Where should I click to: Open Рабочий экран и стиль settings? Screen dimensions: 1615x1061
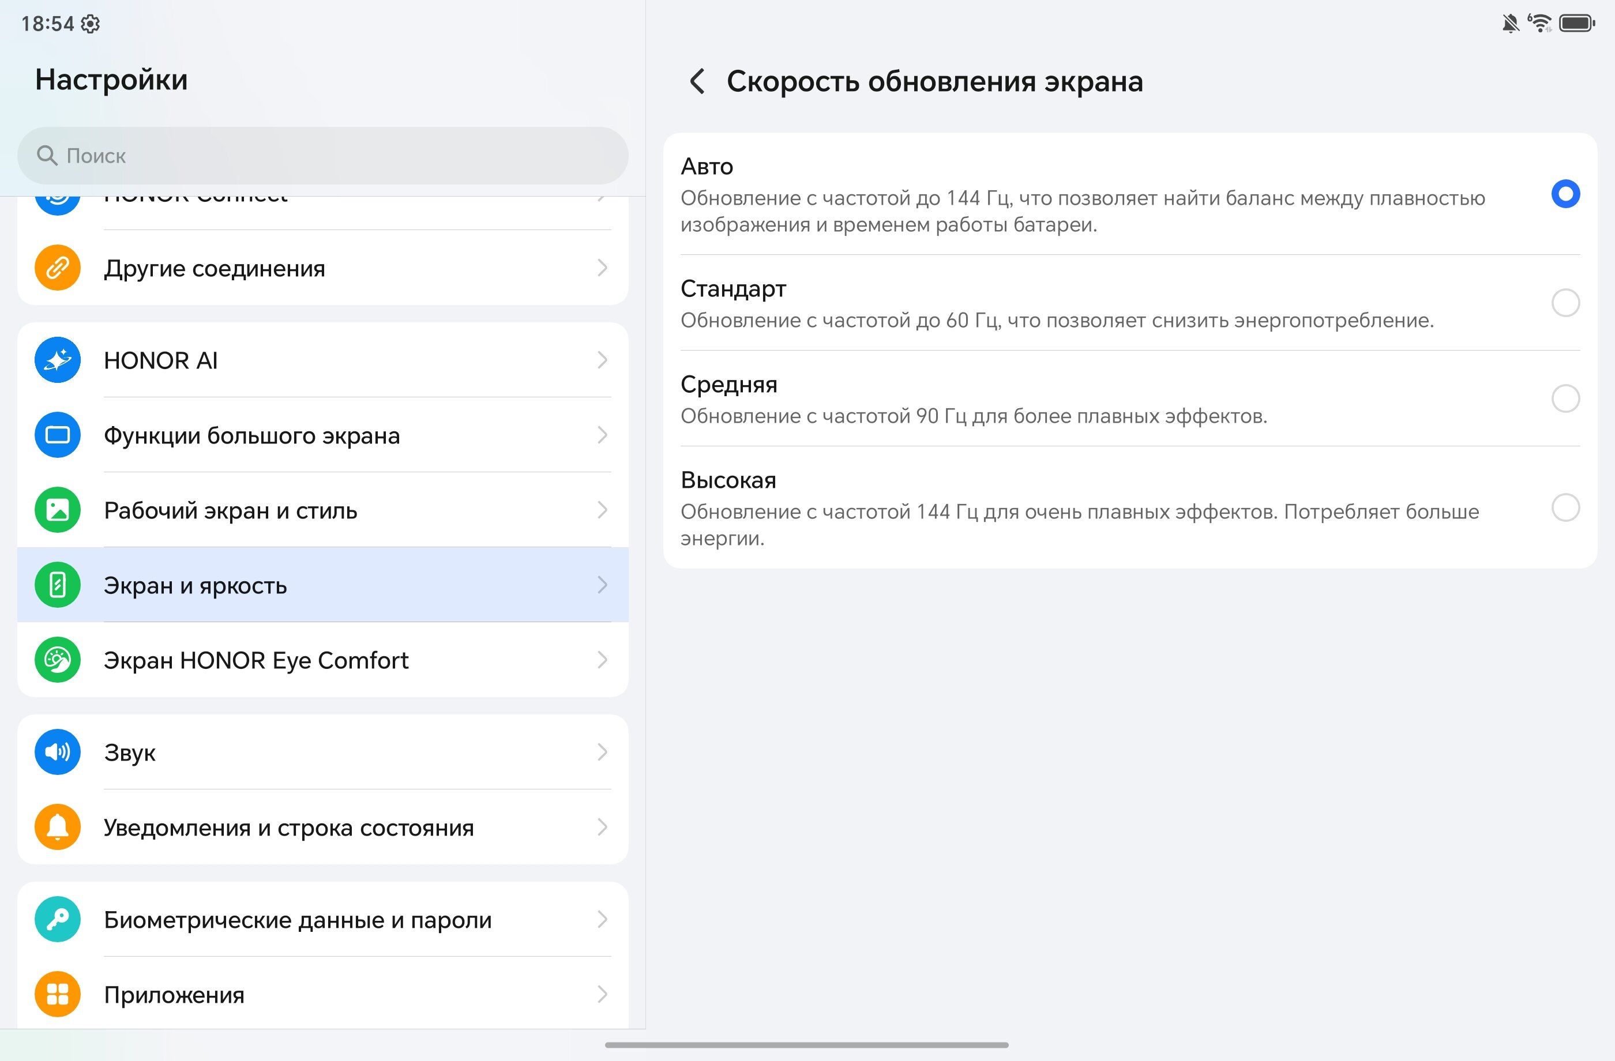(x=323, y=510)
